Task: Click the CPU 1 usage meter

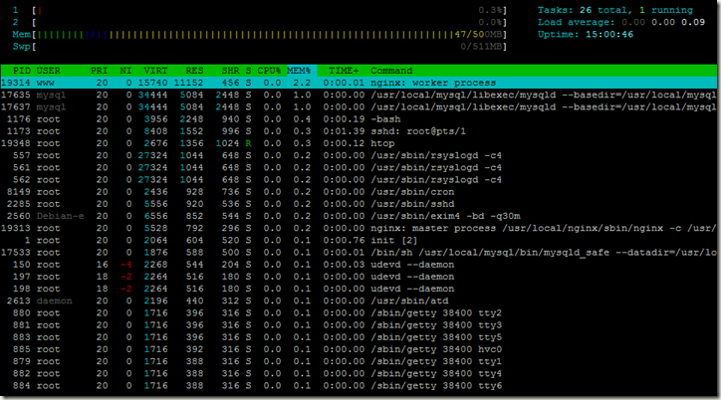Action: coord(260,10)
